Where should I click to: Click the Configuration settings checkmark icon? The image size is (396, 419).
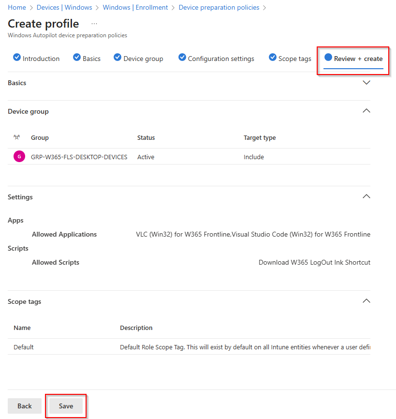point(182,58)
